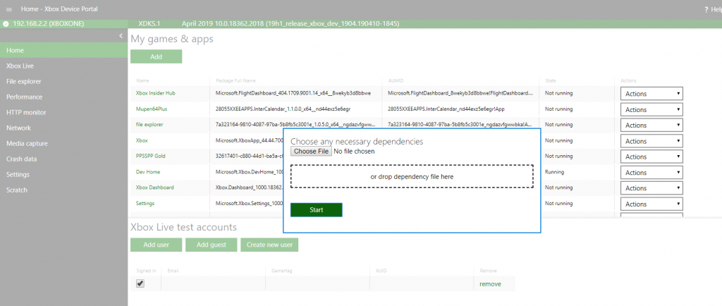Open the Actions dropdown for Dev Home
Image resolution: width=722 pixels, height=306 pixels.
click(651, 172)
